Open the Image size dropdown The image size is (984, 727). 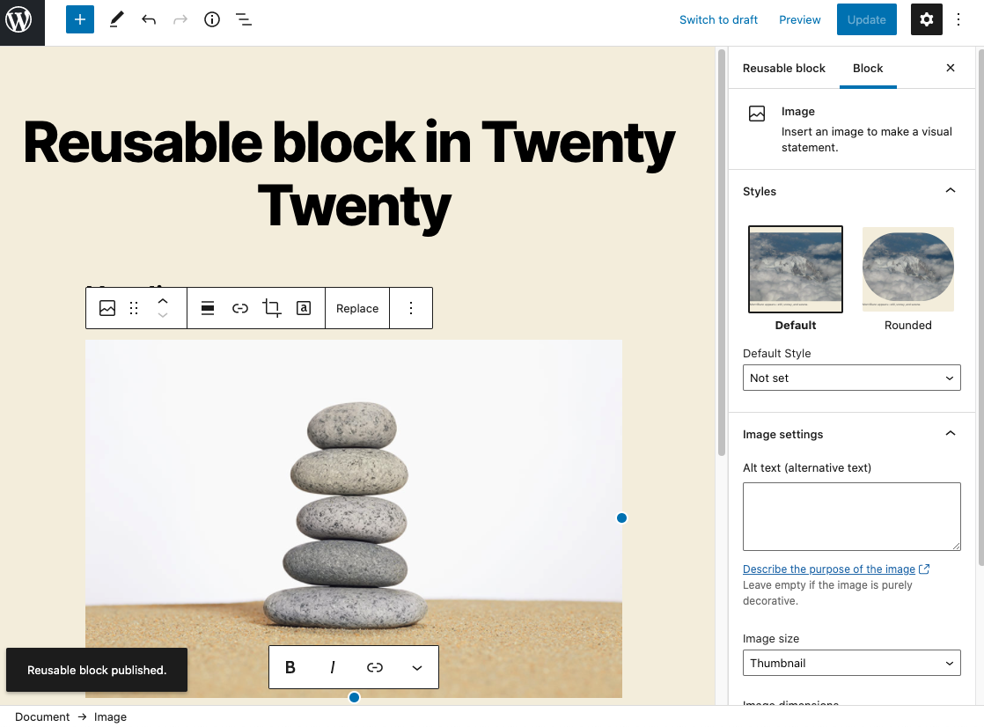851,663
